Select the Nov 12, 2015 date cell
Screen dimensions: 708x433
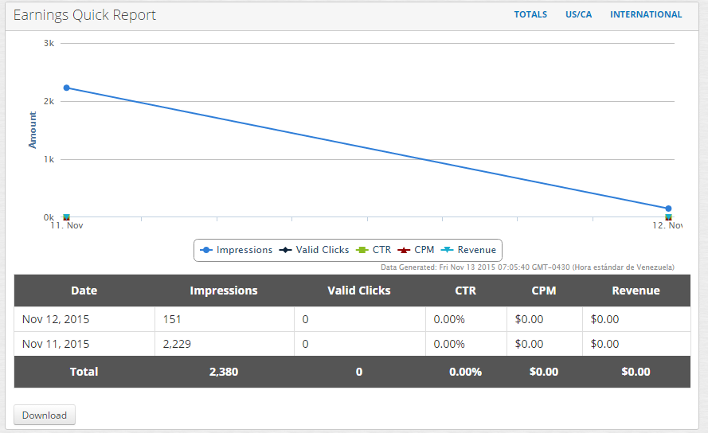pyautogui.click(x=56, y=319)
